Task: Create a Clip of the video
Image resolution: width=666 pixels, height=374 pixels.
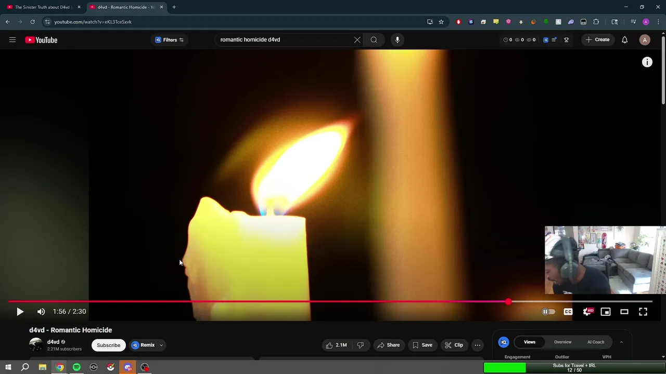Action: point(454,345)
